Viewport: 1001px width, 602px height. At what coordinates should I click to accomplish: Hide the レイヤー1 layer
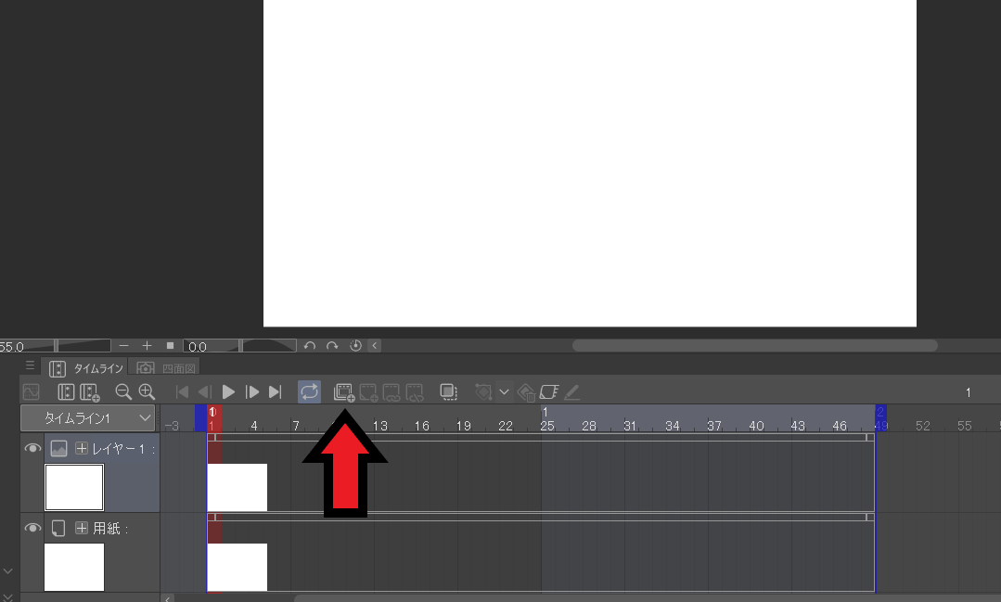32,448
